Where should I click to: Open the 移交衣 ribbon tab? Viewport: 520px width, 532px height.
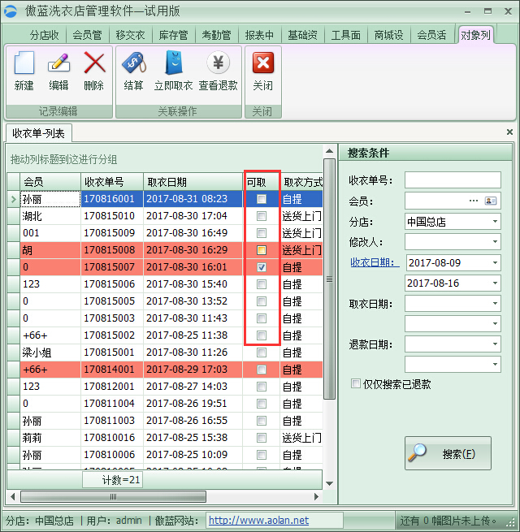point(130,35)
